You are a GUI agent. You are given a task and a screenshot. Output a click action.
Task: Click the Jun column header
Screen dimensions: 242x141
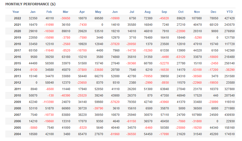click(x=115, y=12)
